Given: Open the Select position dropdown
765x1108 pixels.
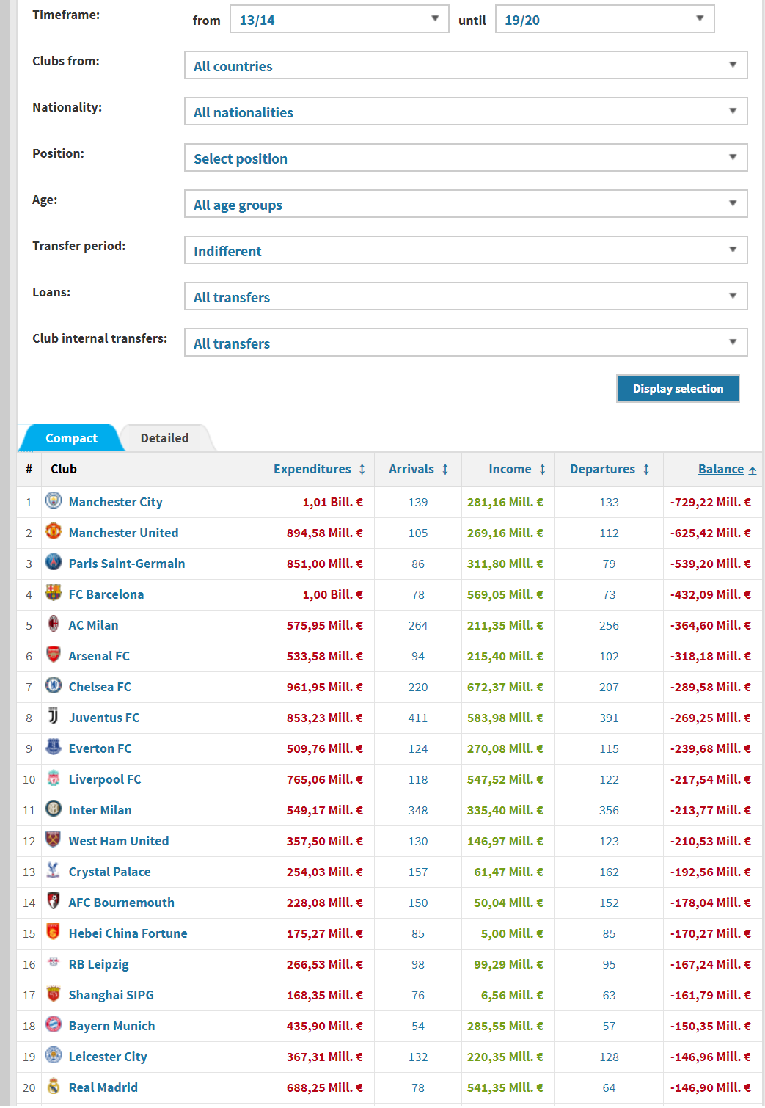Looking at the screenshot, I should [466, 158].
